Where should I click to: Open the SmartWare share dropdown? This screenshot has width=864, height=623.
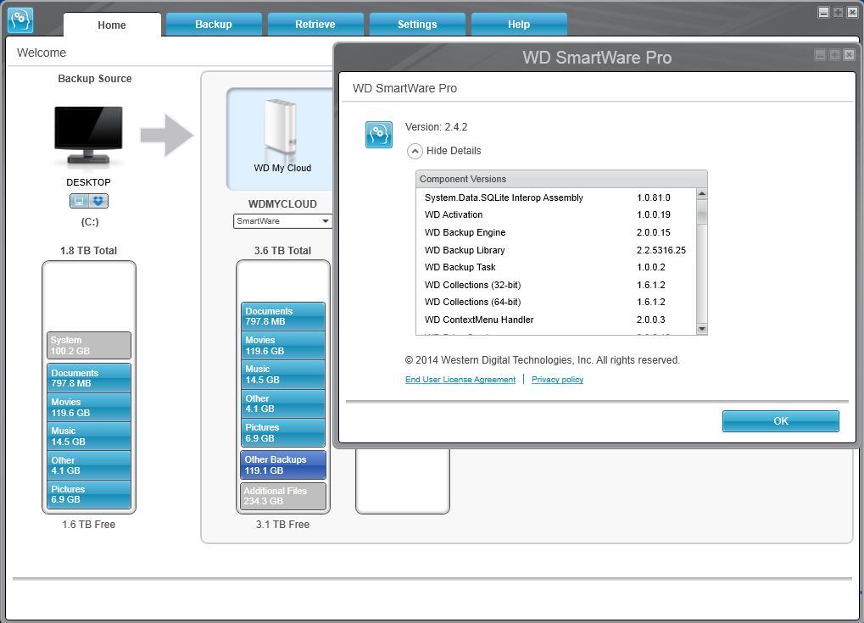(x=282, y=221)
